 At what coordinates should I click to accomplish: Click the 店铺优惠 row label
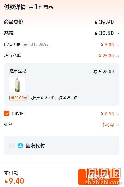tap(12, 45)
